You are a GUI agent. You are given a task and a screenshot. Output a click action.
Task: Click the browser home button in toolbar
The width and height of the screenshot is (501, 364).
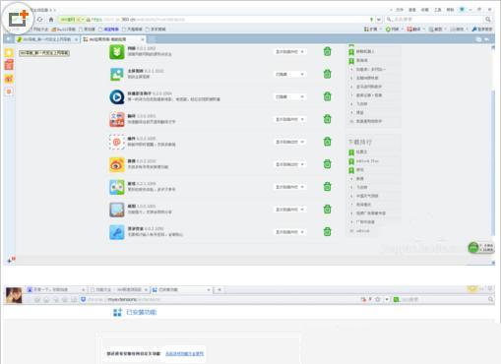click(51, 20)
